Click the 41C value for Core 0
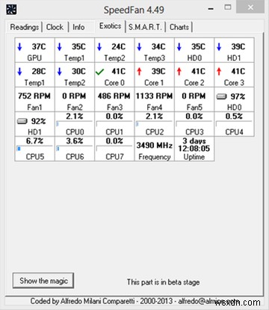Screen dimensions: 269x310 (119, 72)
